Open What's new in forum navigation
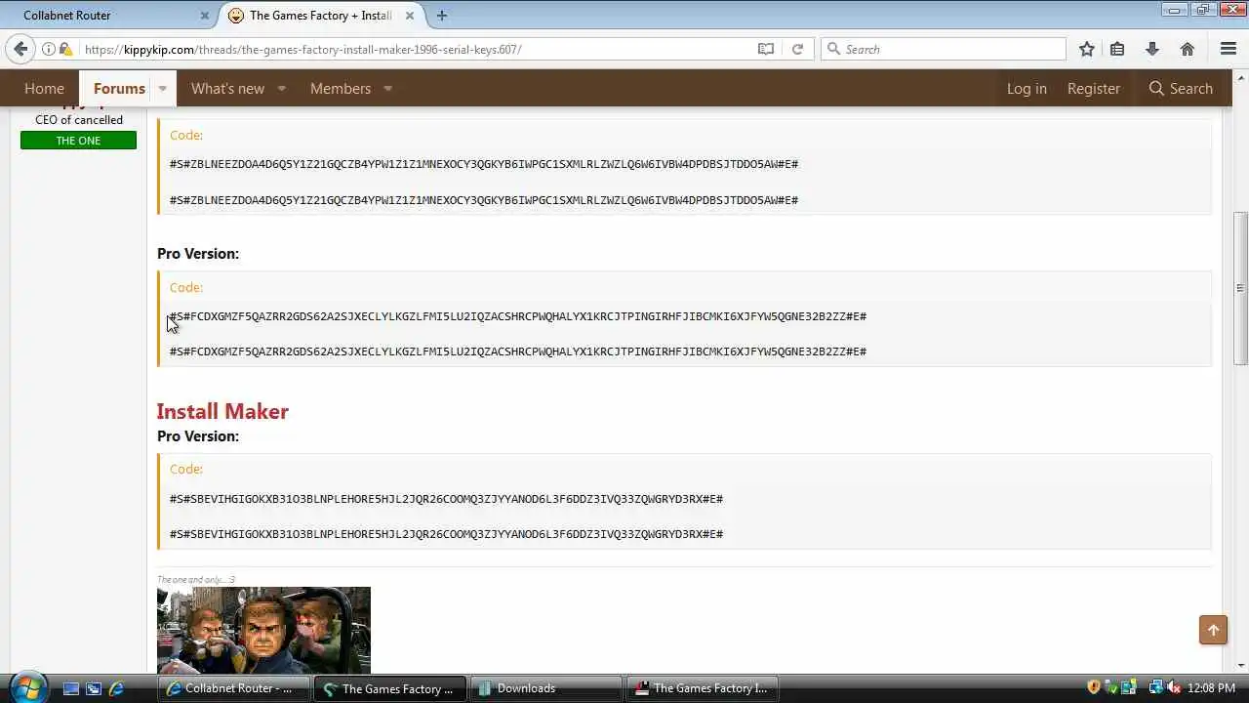Image resolution: width=1249 pixels, height=703 pixels. tap(227, 88)
